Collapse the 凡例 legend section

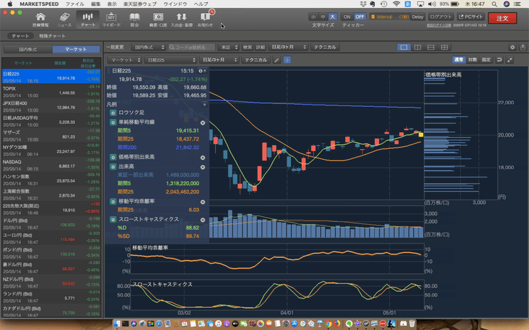204,105
